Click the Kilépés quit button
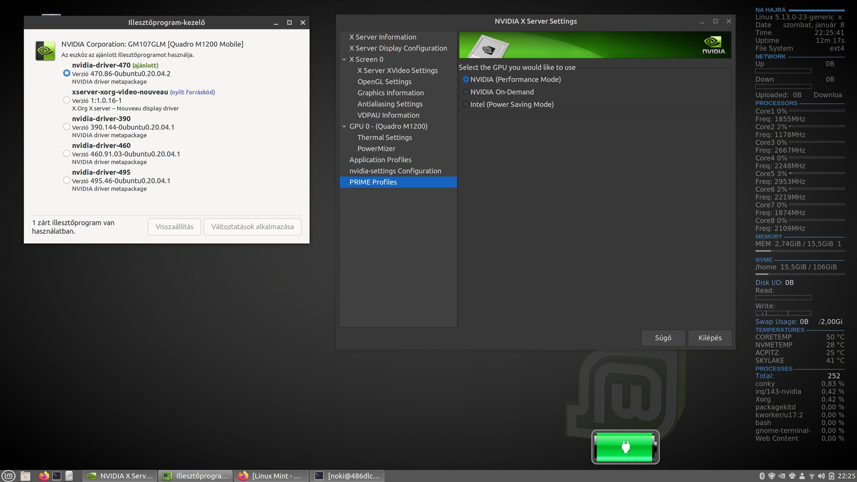This screenshot has height=482, width=857. (x=710, y=338)
